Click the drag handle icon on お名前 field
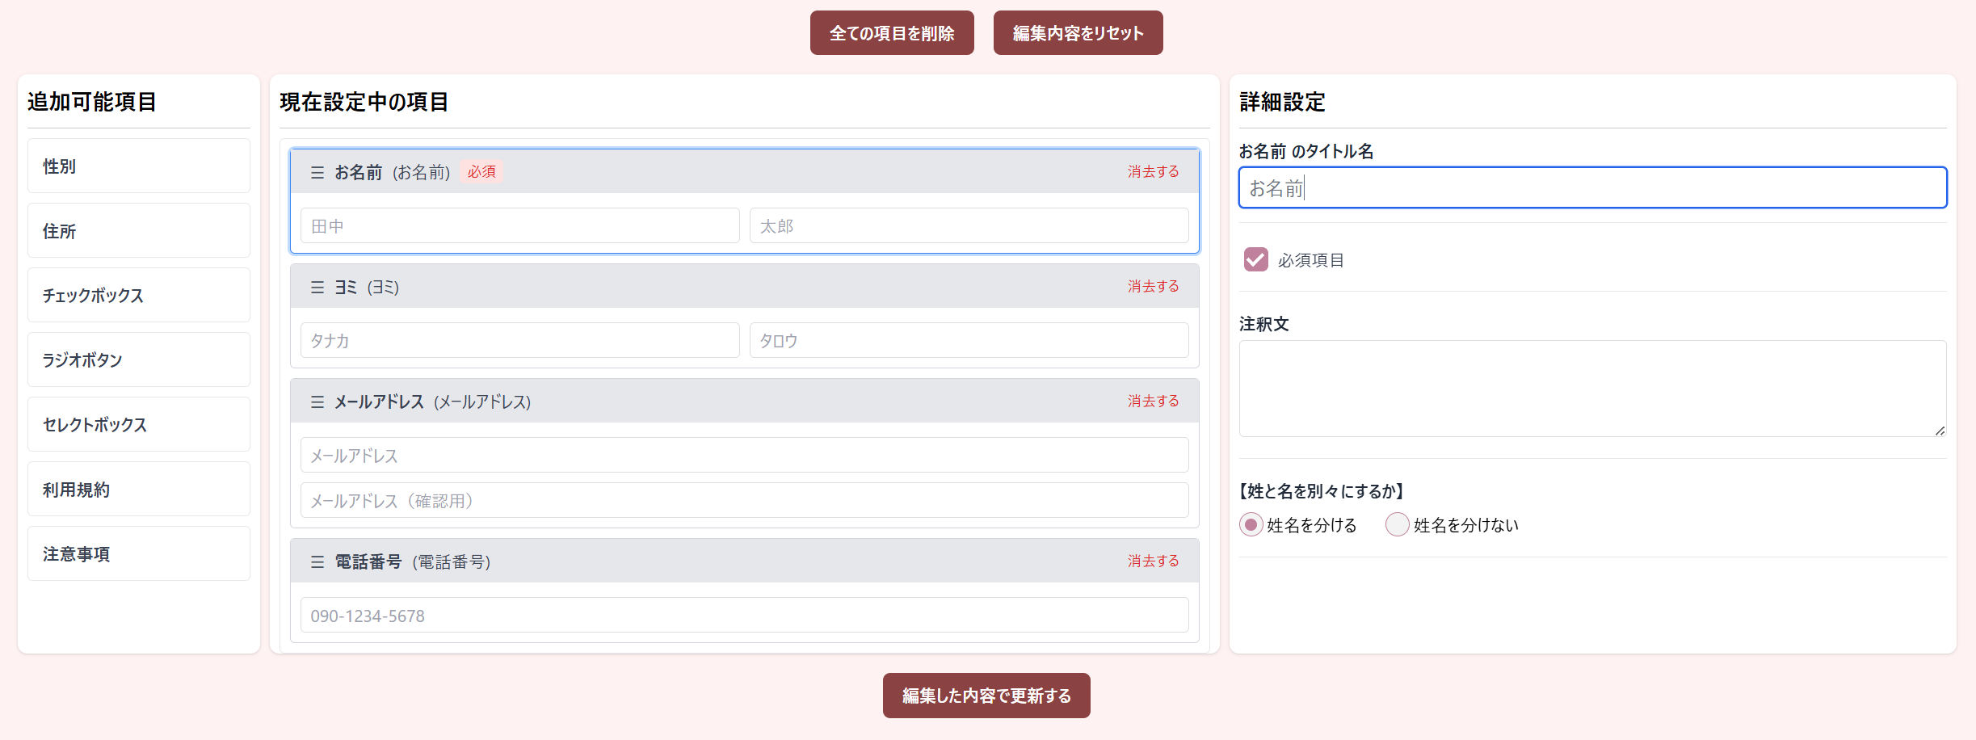1976x740 pixels. pyautogui.click(x=316, y=171)
